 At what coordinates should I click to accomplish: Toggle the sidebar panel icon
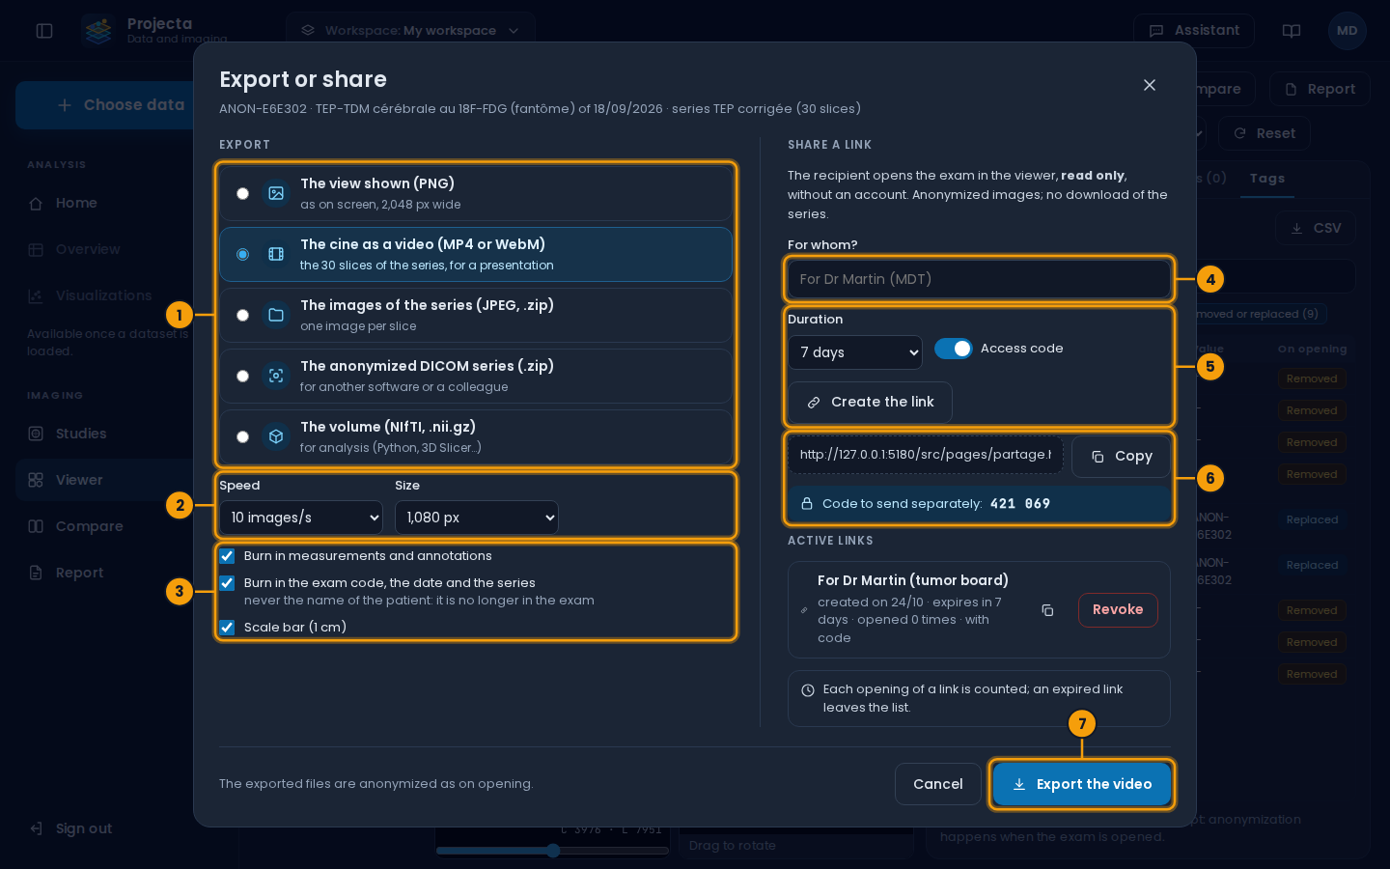click(44, 31)
